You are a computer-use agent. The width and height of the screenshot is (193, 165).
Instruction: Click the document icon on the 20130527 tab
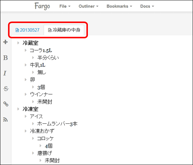click(x=17, y=30)
